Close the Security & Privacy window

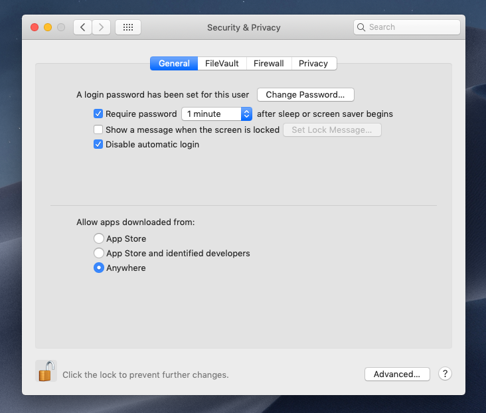[35, 27]
